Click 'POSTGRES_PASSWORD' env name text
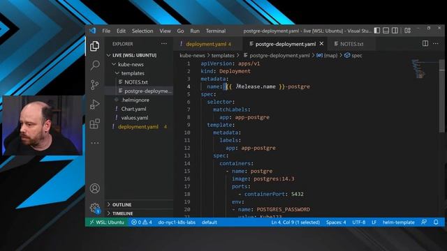This screenshot has height=251, width=447. pyautogui.click(x=283, y=209)
